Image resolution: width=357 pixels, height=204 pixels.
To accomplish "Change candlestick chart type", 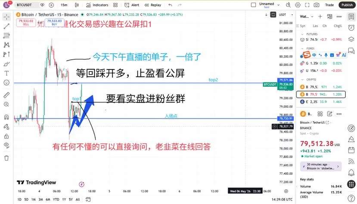I will (x=77, y=5).
